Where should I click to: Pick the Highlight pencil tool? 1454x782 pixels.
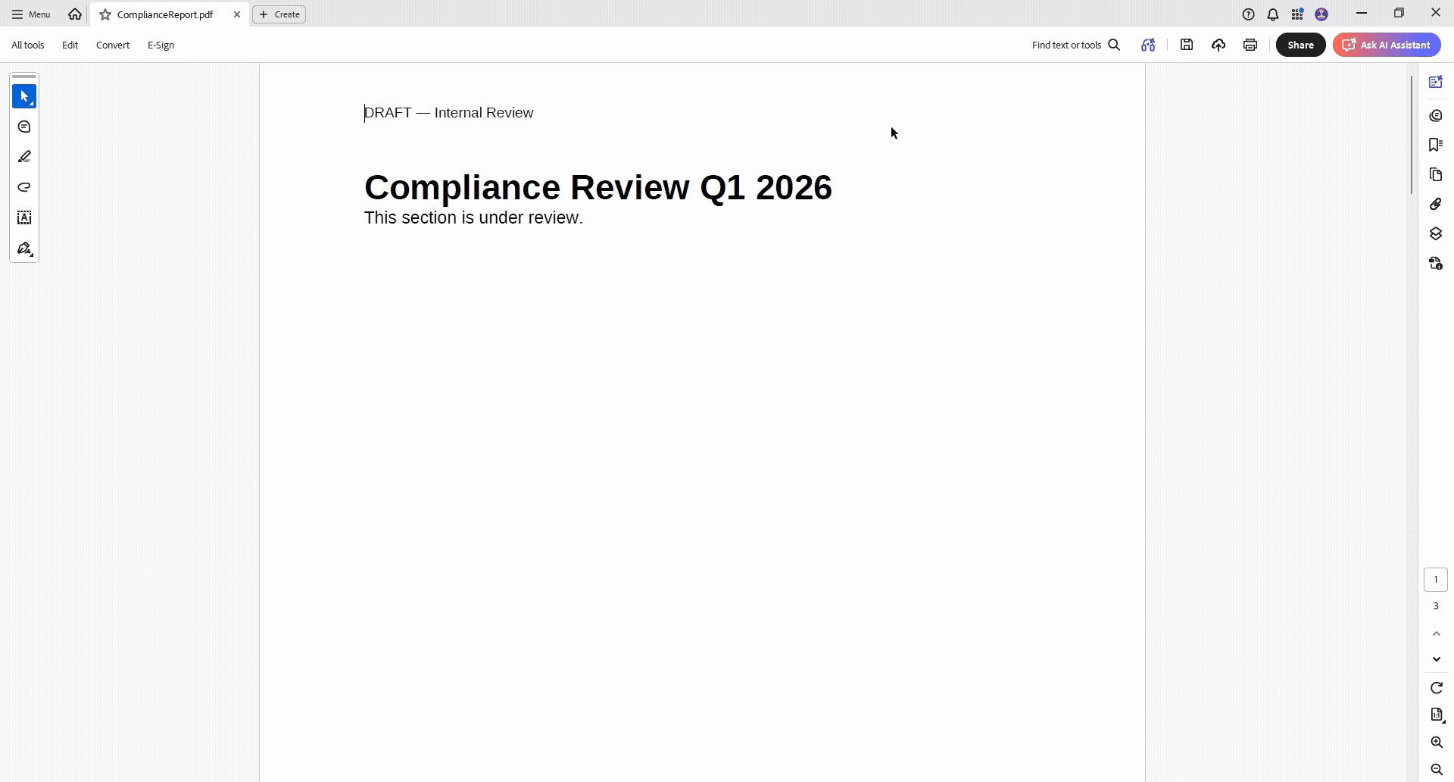[23, 156]
